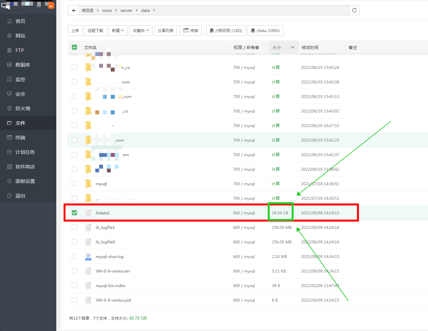The width and height of the screenshot is (428, 331).
Task: Check the ib_logfile1 checkbox
Action: pyautogui.click(x=74, y=227)
